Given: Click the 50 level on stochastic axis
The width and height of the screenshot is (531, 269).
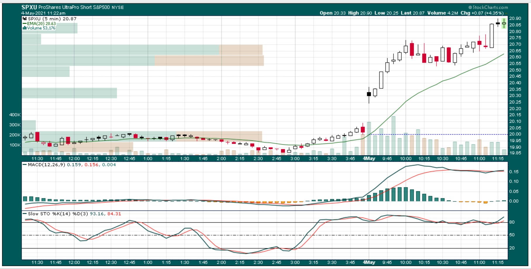Looking at the screenshot, I should (512, 235).
